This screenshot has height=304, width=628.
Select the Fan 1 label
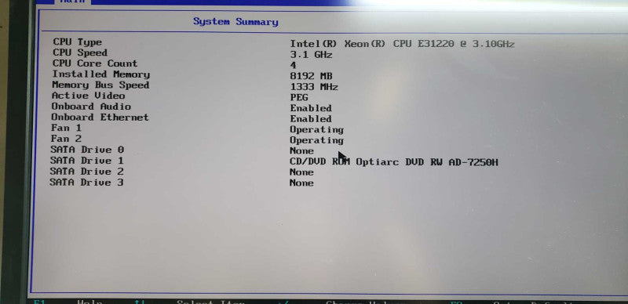(x=66, y=128)
